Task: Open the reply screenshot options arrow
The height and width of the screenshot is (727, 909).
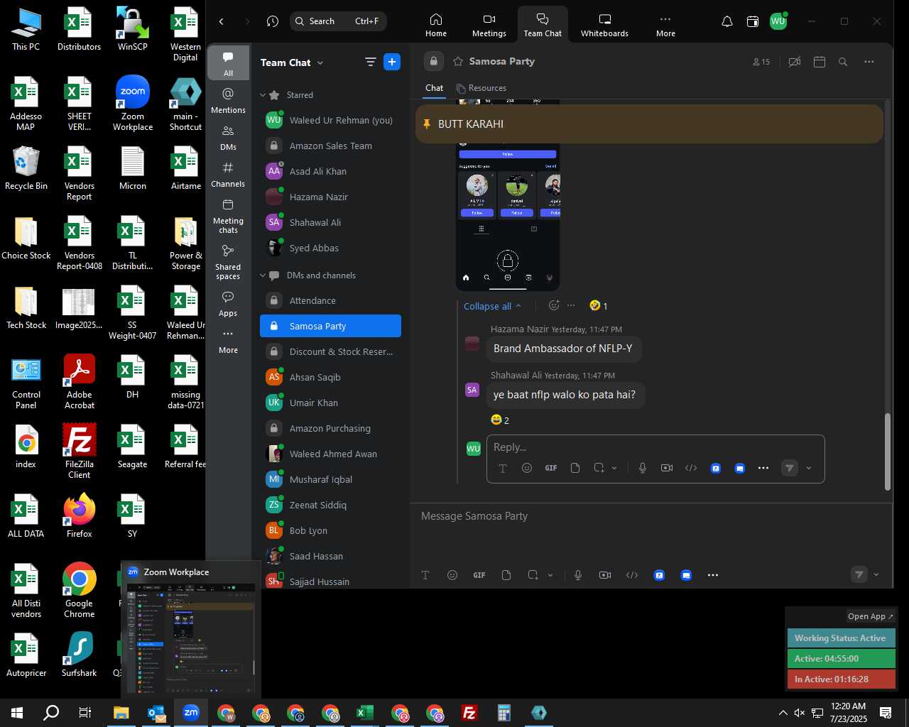Action: [614, 468]
